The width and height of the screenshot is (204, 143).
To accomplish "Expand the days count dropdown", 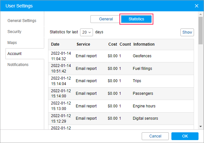I will (87, 32).
